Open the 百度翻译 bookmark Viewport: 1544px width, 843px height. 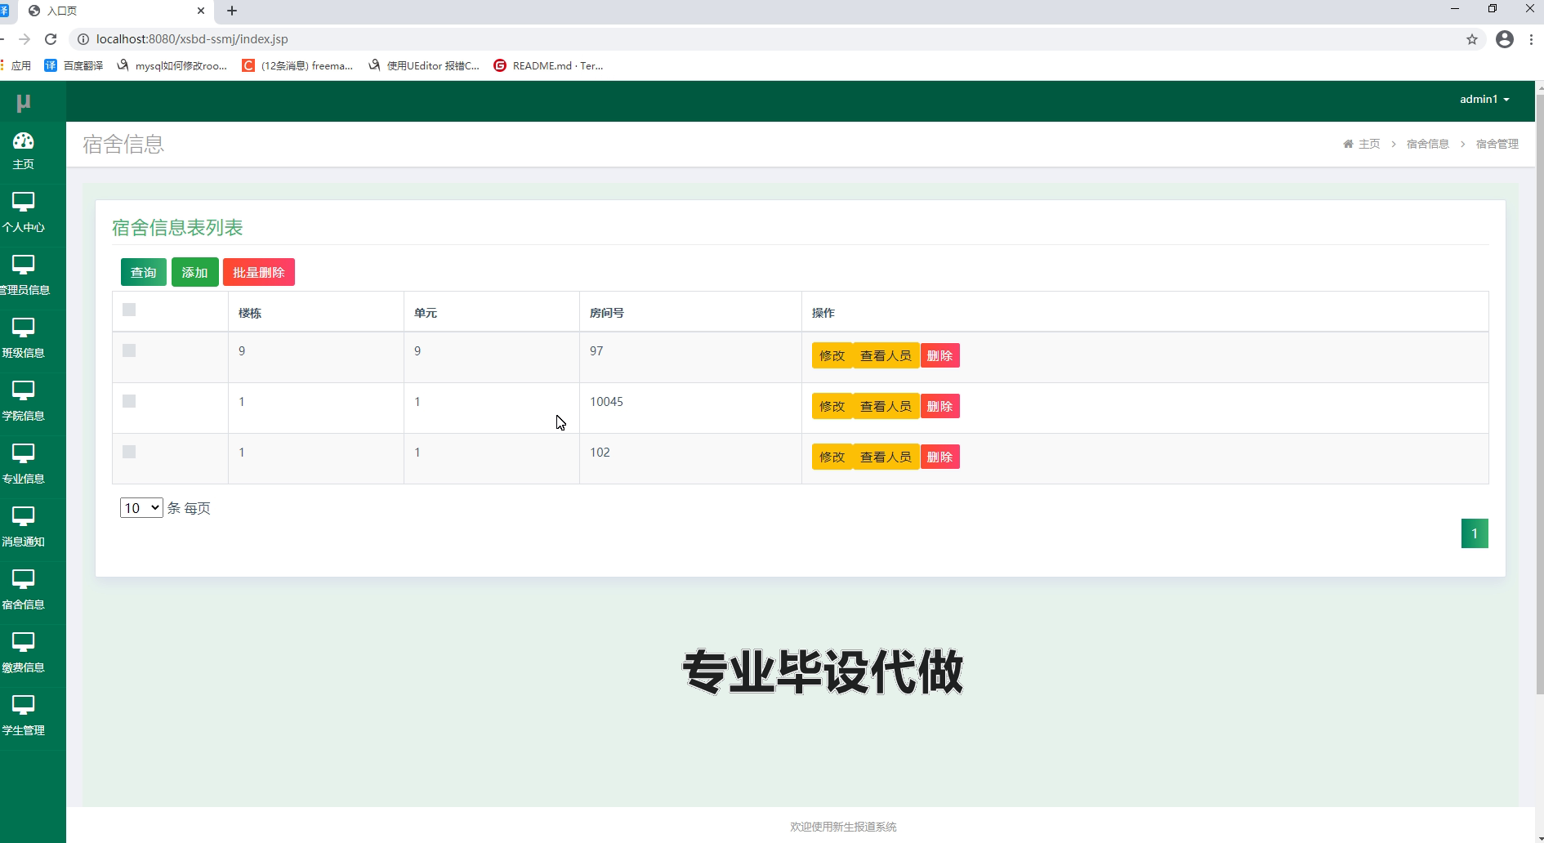74,65
